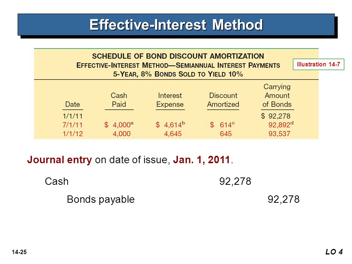The height and width of the screenshot is (264, 352).
Task: Click the LO 4 label
Action: [334, 252]
